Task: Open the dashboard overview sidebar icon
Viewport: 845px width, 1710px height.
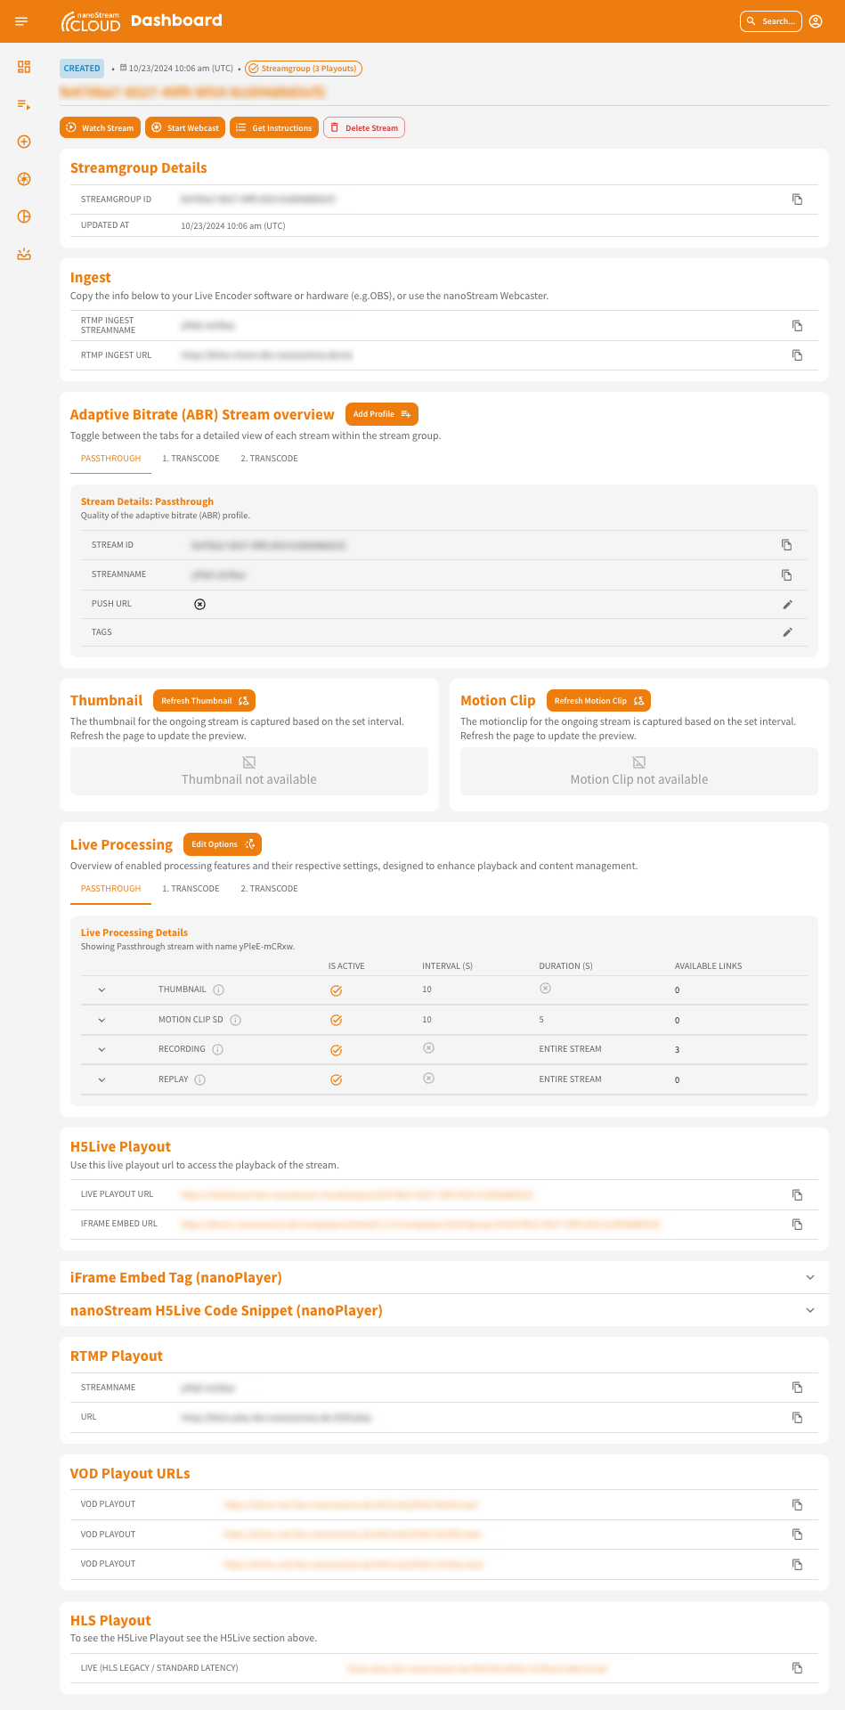Action: 24,67
